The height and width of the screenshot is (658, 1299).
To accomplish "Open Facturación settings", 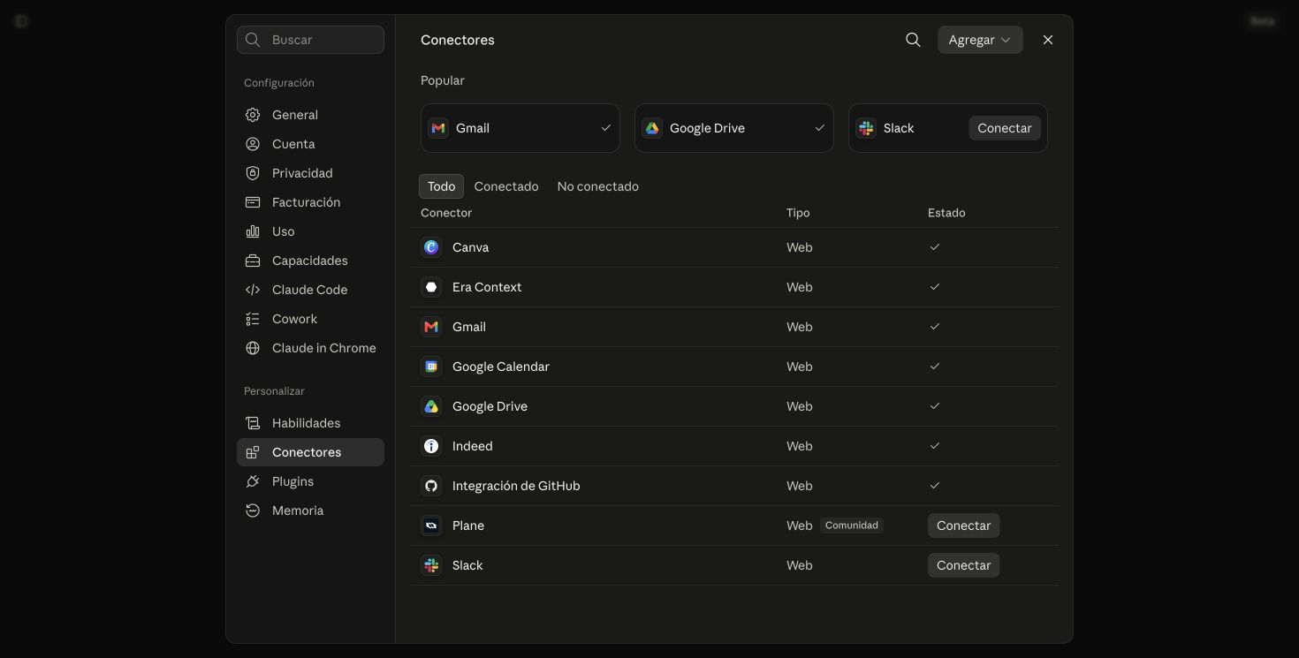I will pyautogui.click(x=310, y=202).
